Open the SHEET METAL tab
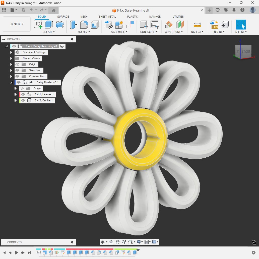259x259 pixels. pyautogui.click(x=107, y=17)
